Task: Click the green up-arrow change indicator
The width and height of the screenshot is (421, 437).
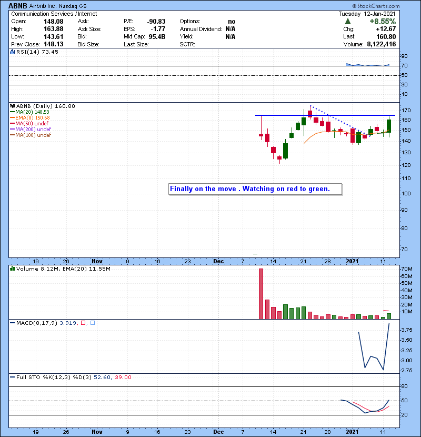Action: click(x=347, y=21)
